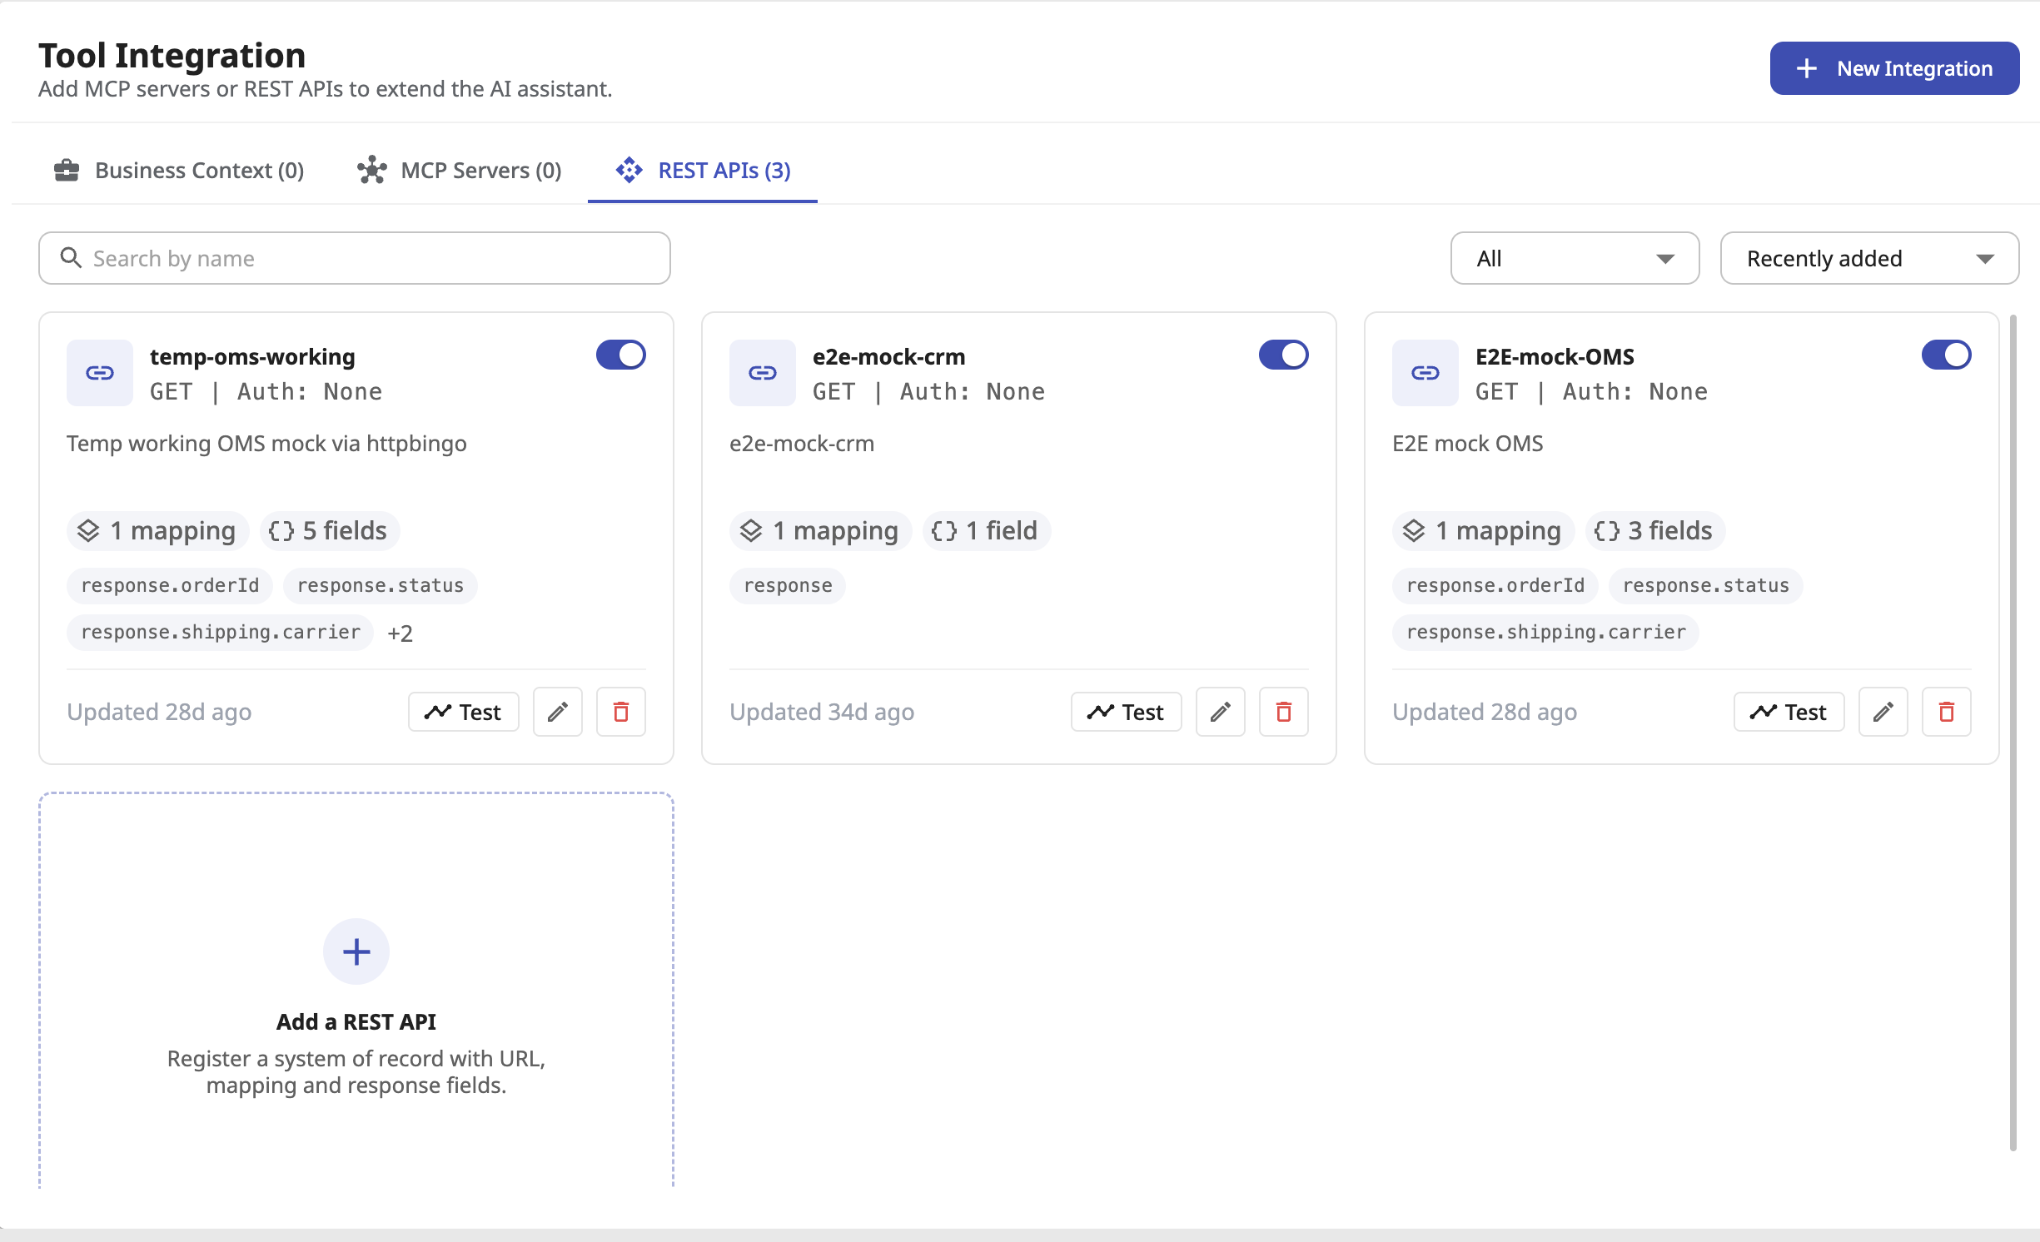Click the vertical scrollbar on the right
This screenshot has width=2040, height=1242.
pyautogui.click(x=2013, y=733)
